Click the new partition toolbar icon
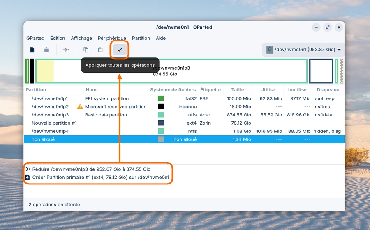370x230 pixels. tap(32, 50)
